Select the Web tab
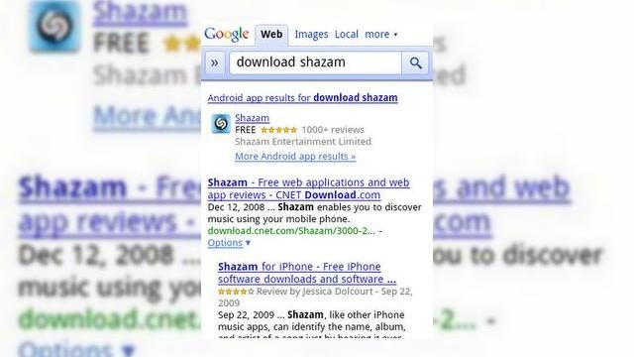The width and height of the screenshot is (634, 357). [x=271, y=35]
